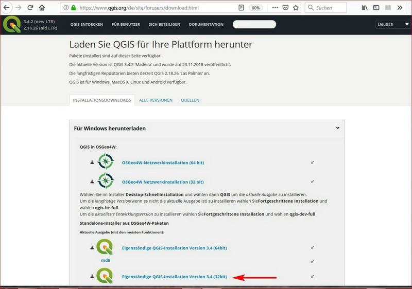Bookmark this page with the star icon

tap(296, 8)
